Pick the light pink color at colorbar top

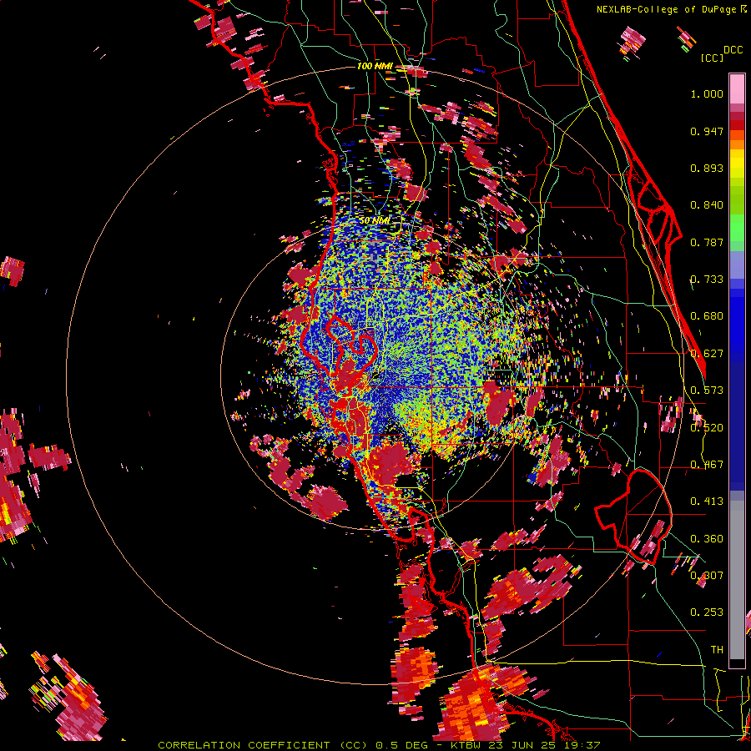[737, 88]
